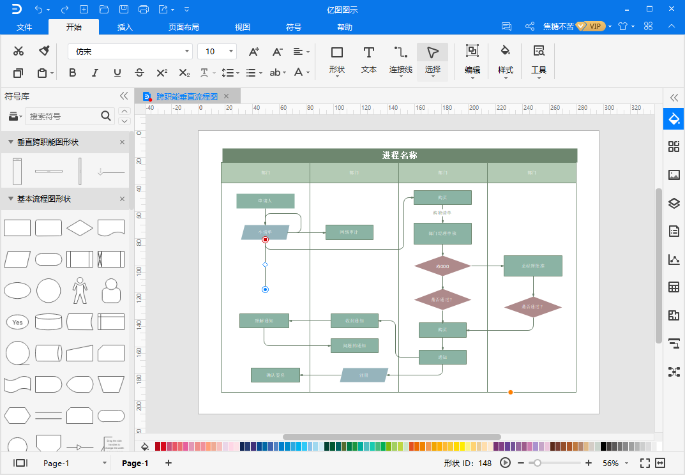Screen dimensions: 685x475
Task: Select the 选择 pointer tool
Action: [x=432, y=62]
